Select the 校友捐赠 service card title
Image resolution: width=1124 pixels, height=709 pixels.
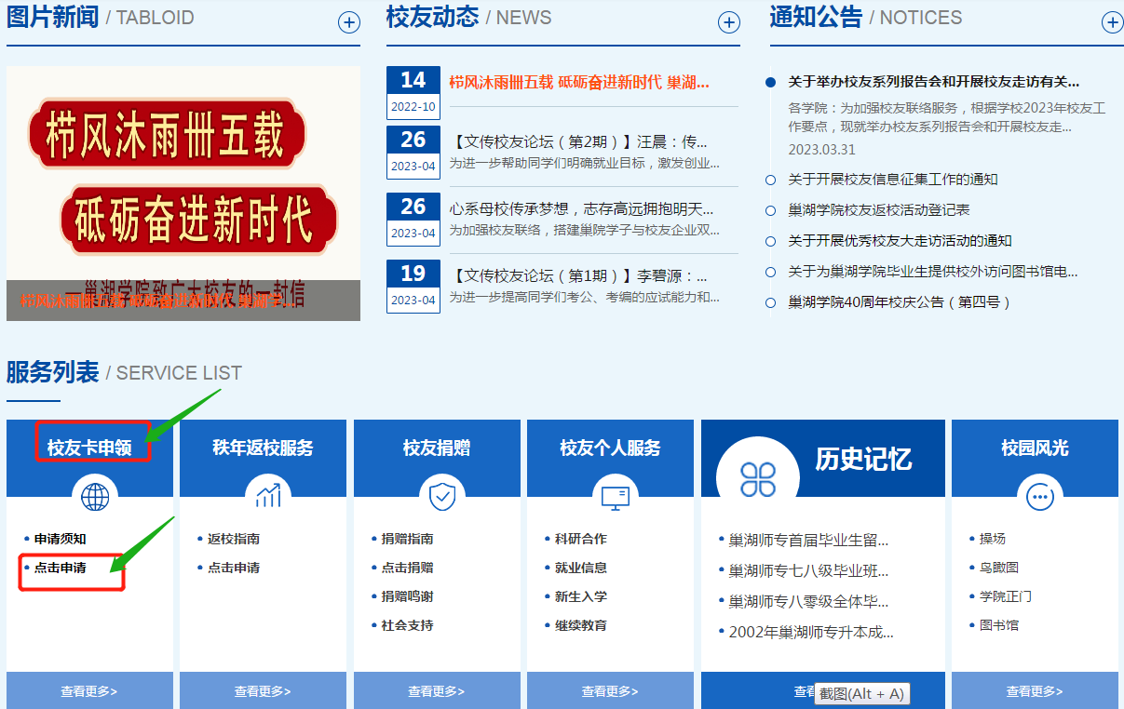coord(437,448)
